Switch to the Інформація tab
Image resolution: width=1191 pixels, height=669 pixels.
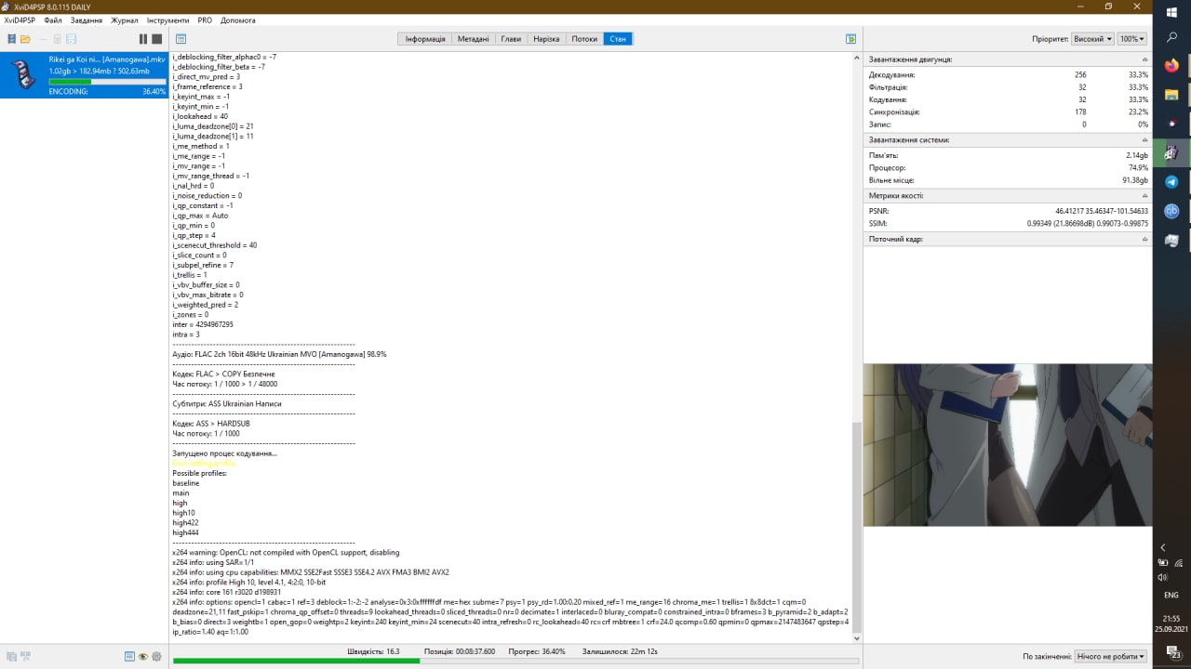click(x=425, y=39)
